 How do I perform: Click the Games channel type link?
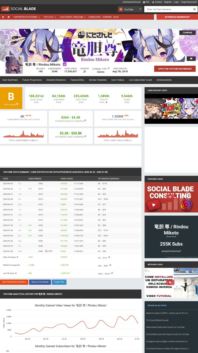pos(101,72)
